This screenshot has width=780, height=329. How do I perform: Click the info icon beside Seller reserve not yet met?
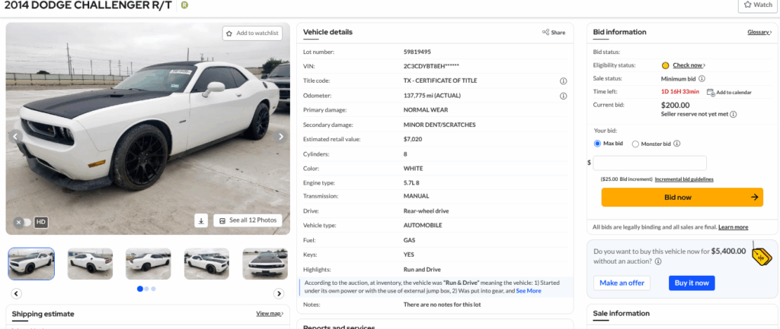[734, 114]
